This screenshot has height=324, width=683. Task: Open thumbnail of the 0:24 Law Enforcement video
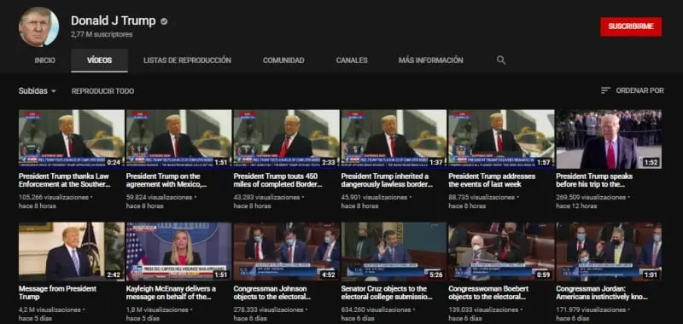(72, 139)
